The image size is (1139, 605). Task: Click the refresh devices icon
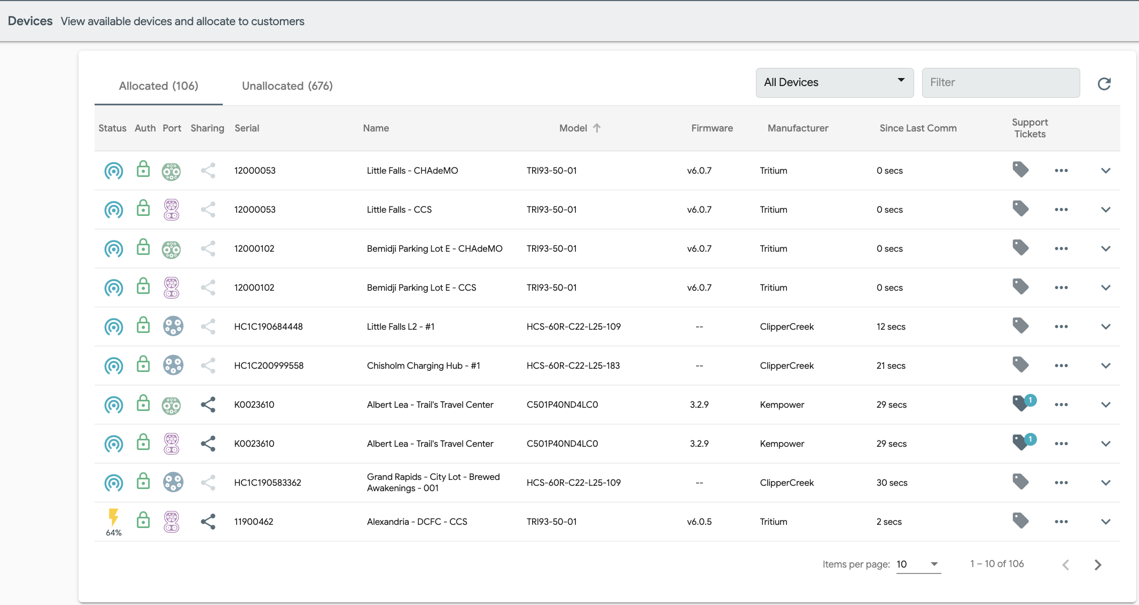coord(1104,83)
